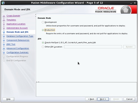The image size is (138, 103).
Task: Select the Development domain mode radio button
Action: (x=43, y=22)
